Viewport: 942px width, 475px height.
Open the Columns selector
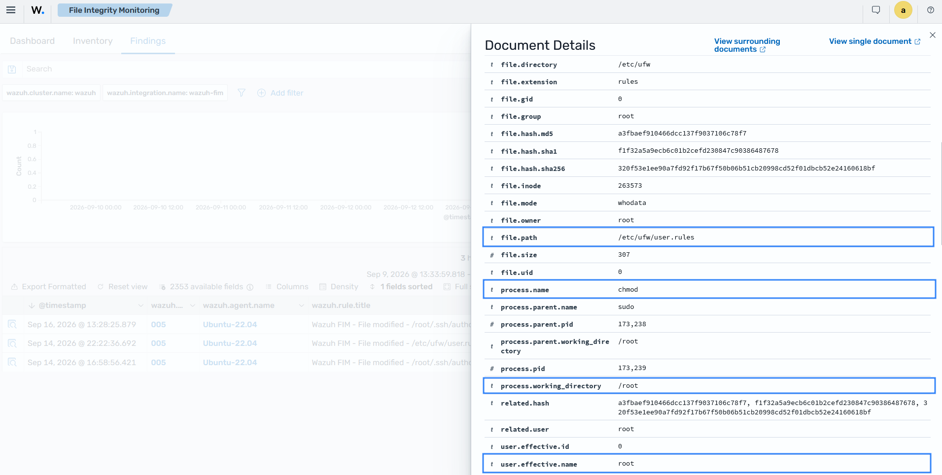tap(287, 287)
